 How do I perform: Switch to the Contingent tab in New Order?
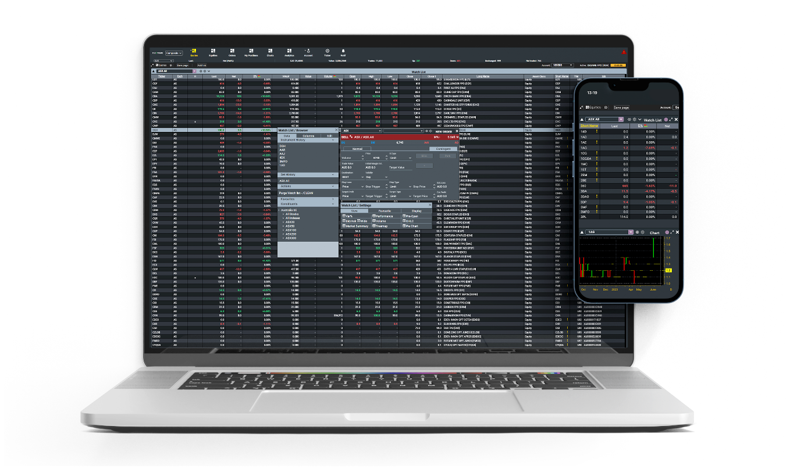[443, 149]
